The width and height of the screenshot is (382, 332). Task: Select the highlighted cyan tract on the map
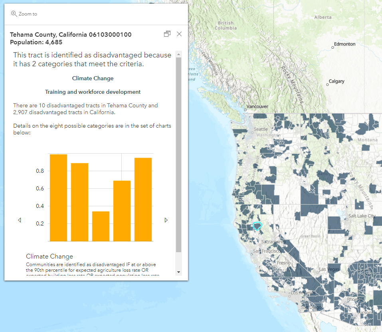(257, 226)
